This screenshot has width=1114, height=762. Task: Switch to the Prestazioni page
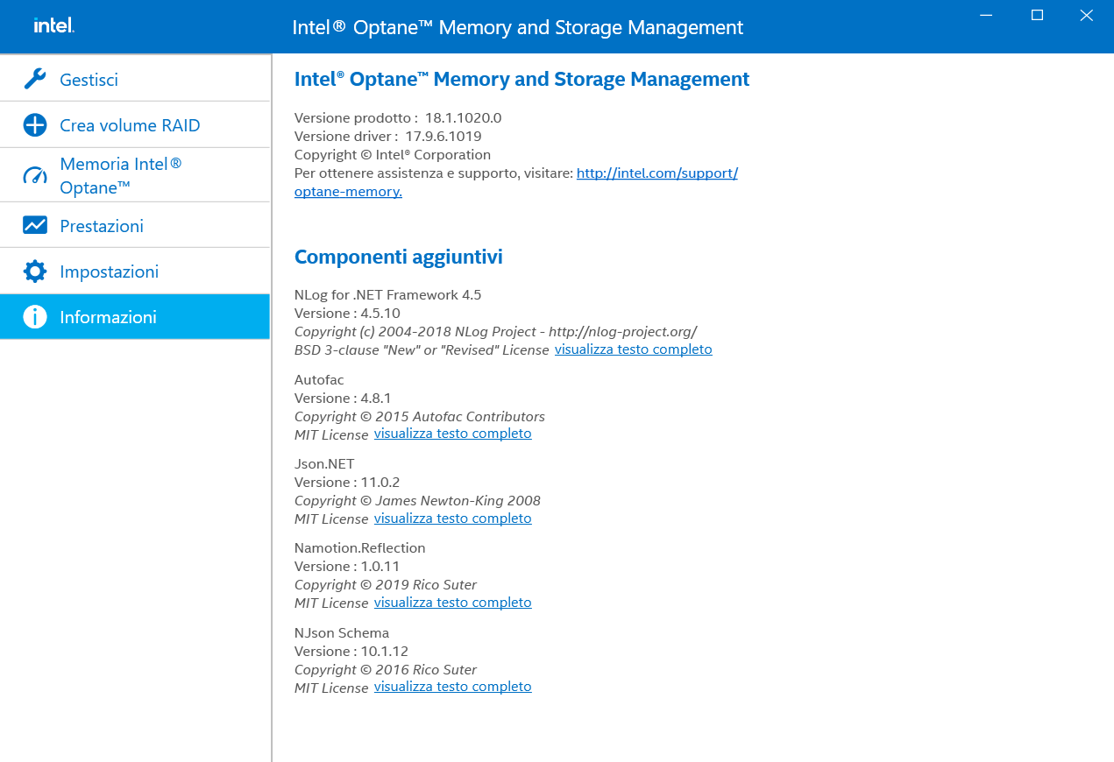pos(102,226)
